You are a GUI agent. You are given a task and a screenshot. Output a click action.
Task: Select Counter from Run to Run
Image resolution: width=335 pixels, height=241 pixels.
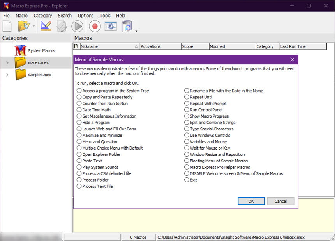click(102, 104)
